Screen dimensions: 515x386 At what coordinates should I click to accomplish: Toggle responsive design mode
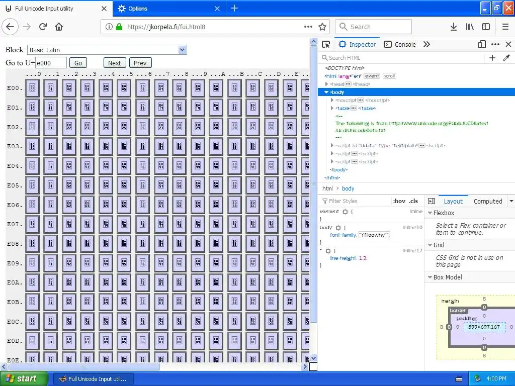coord(482,44)
